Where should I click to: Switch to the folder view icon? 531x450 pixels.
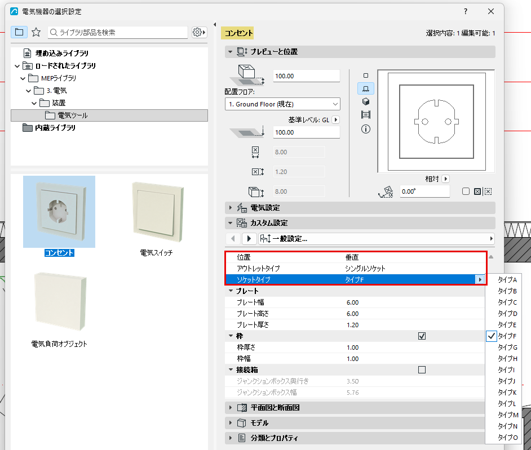[19, 32]
